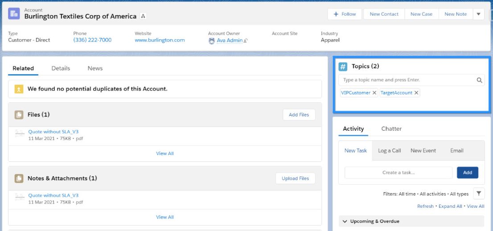Click the Notes & Attachments section icon
This screenshot has height=231, width=493.
tap(19, 178)
